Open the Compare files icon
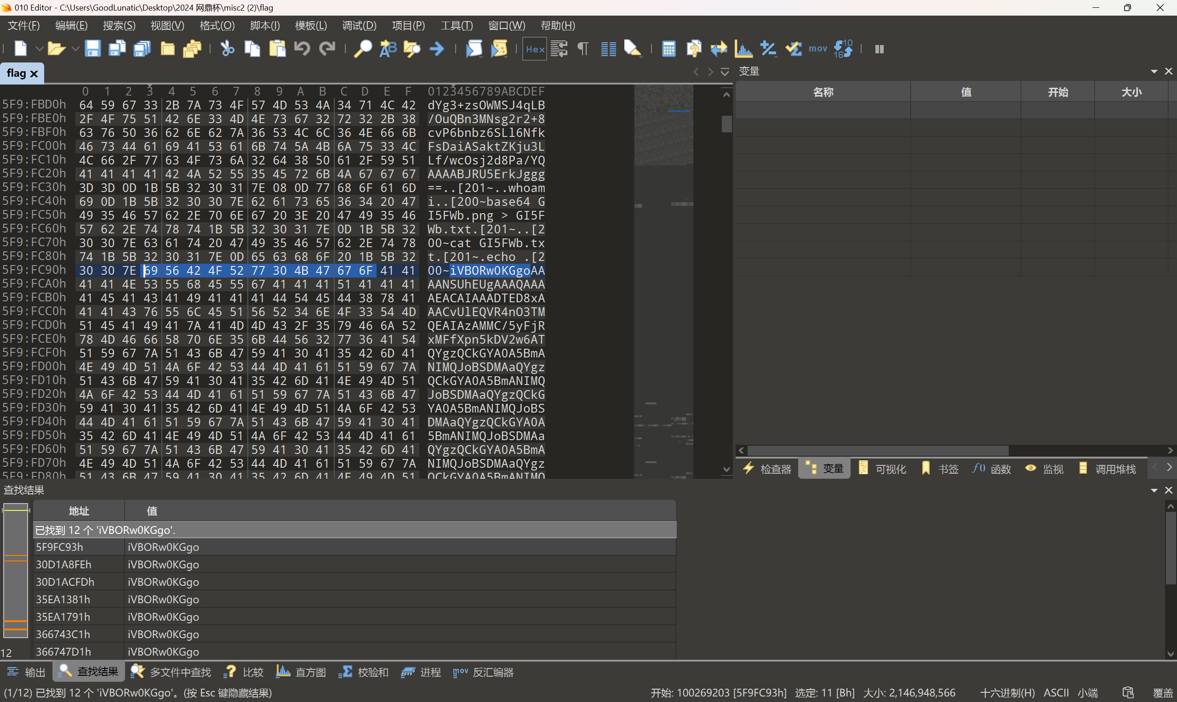 click(694, 49)
